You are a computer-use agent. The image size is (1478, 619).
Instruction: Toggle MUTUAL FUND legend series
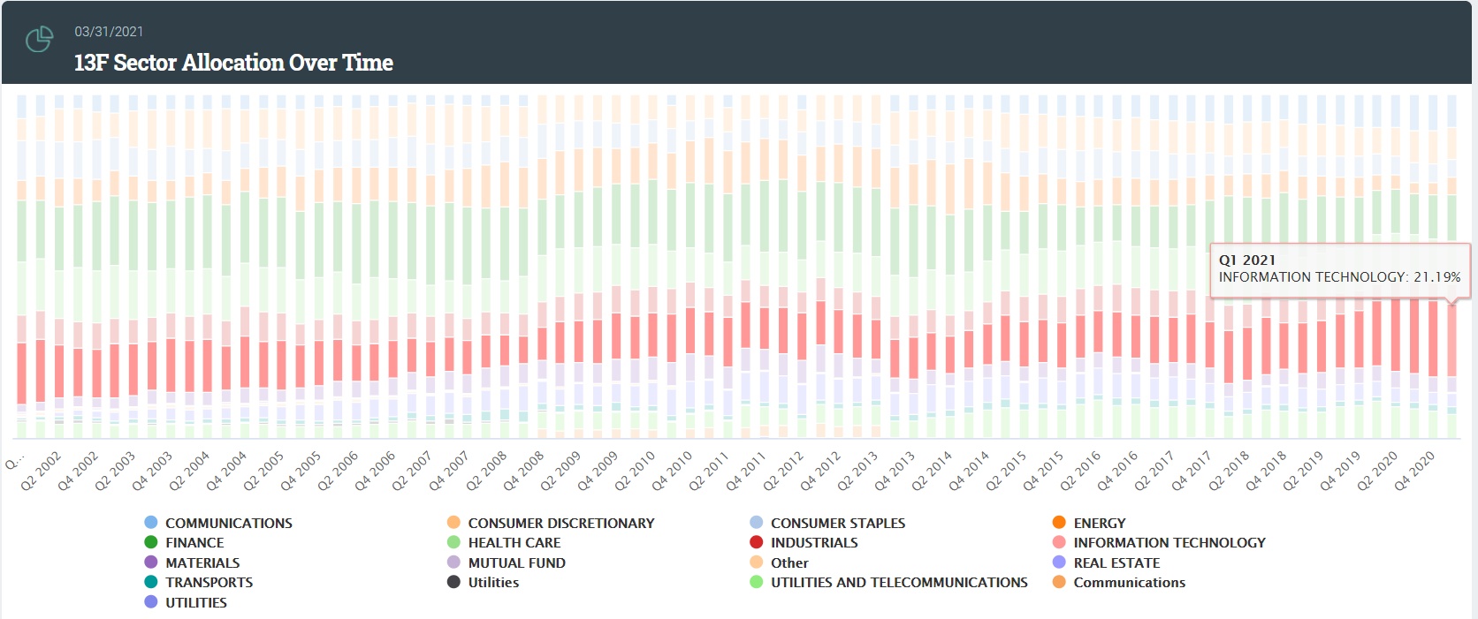[x=507, y=562]
